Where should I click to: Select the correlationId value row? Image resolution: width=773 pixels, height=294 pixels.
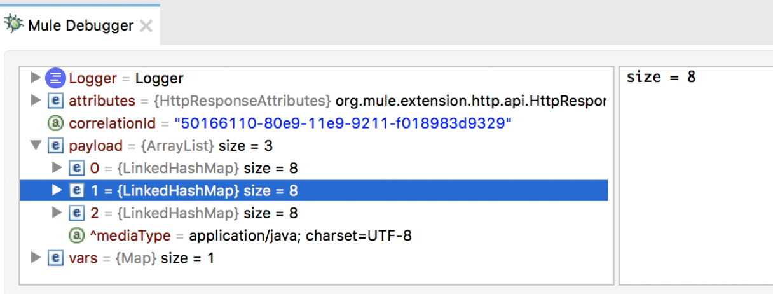[x=314, y=123]
